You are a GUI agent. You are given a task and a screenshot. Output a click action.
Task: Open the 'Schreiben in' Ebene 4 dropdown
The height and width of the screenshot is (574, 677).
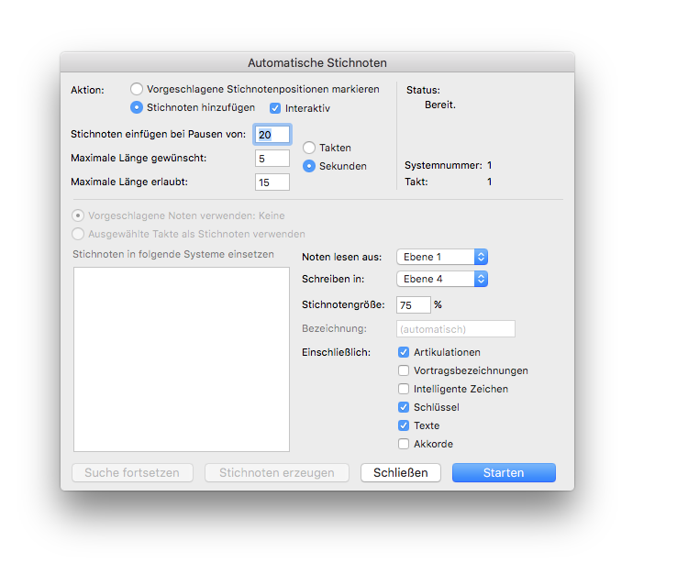click(x=442, y=279)
